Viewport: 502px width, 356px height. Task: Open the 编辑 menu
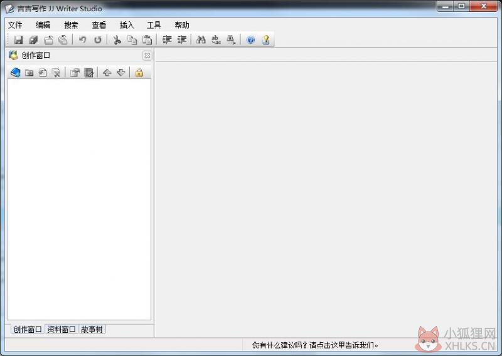(43, 25)
